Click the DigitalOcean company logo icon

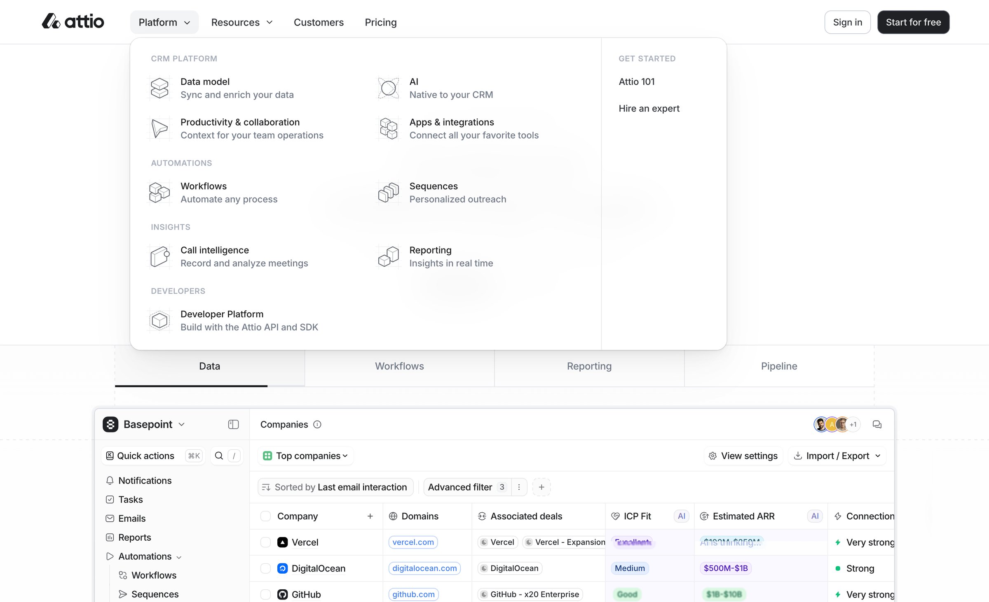282,568
